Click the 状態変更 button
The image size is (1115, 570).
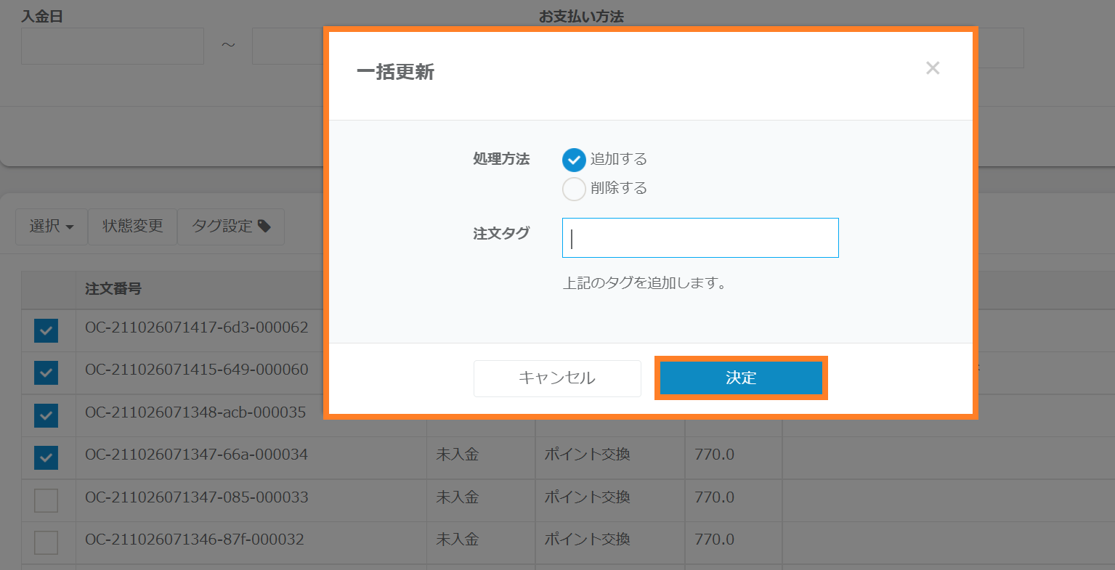(132, 227)
